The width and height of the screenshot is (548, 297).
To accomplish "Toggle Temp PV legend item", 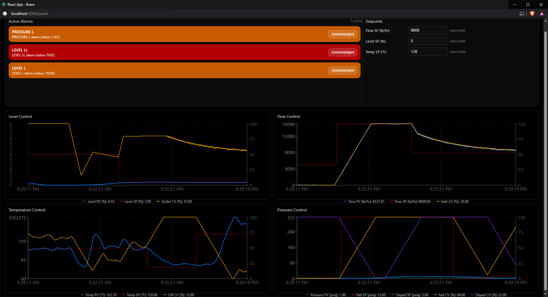I will point(99,295).
